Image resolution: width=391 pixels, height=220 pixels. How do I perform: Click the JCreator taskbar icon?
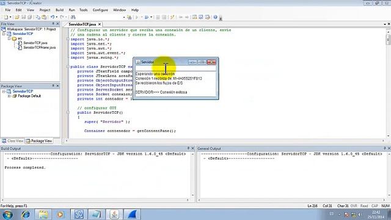tap(79, 215)
